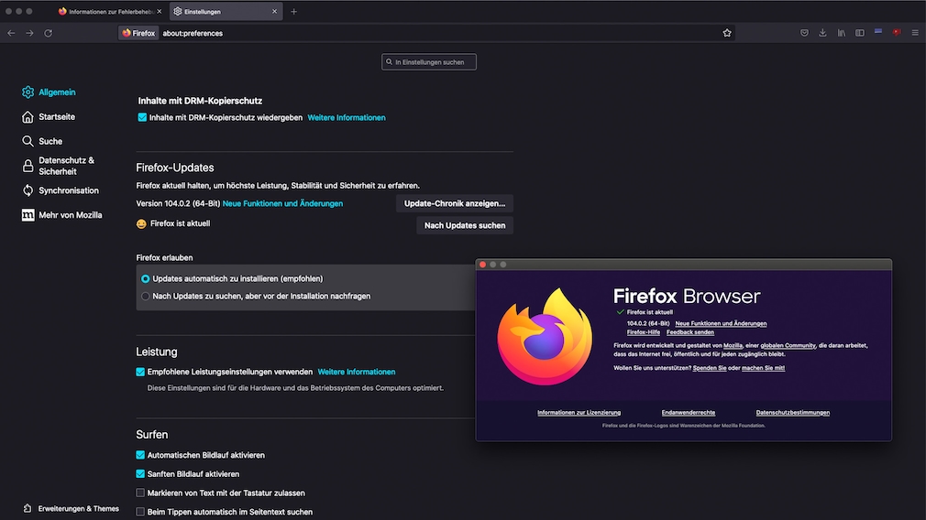Viewport: 926px width, 520px height.
Task: Click the Datenschutz lock icon
Action: [x=28, y=166]
